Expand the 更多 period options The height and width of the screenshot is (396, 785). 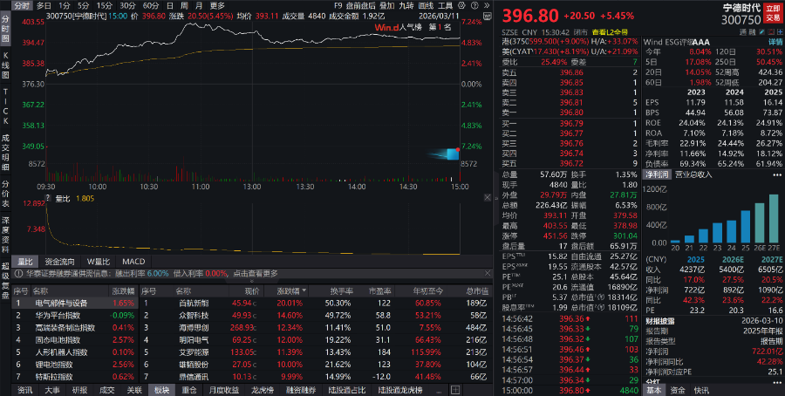click(217, 5)
